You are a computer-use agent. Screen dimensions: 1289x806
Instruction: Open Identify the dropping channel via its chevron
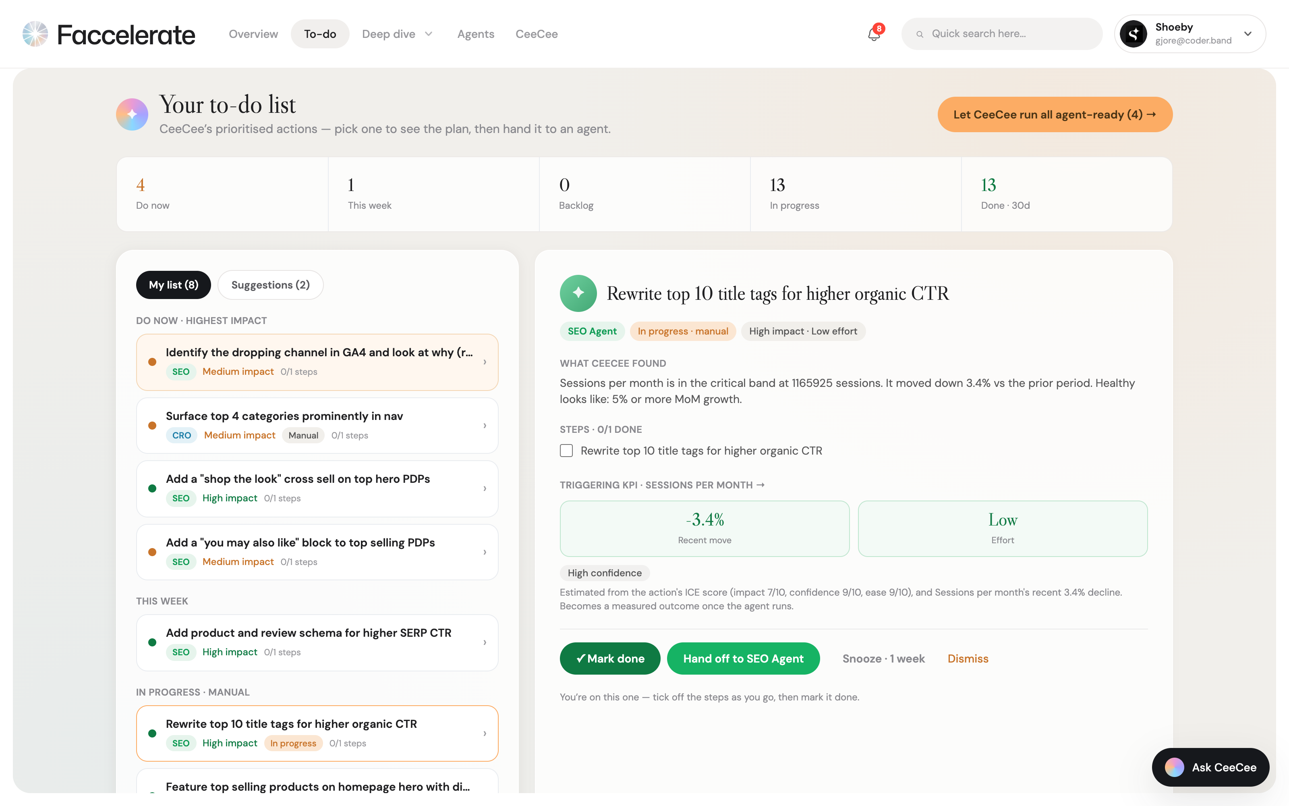click(485, 362)
